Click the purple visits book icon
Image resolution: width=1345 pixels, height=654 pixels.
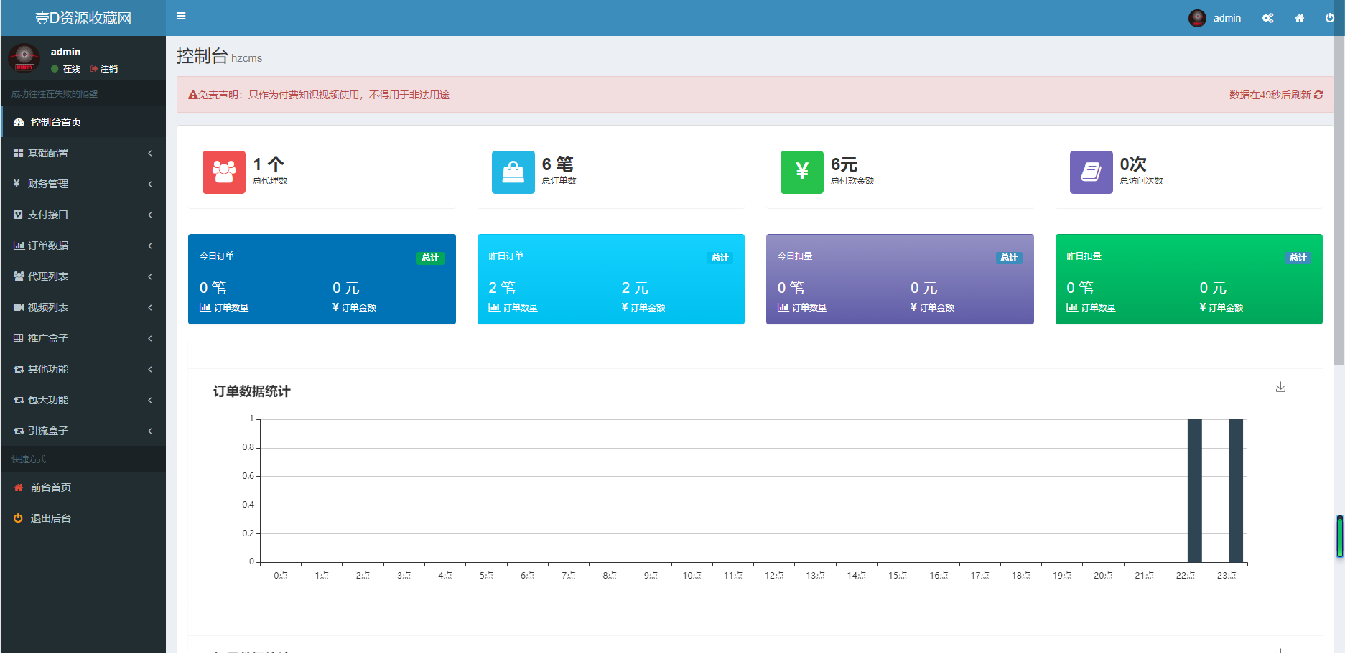(x=1091, y=172)
